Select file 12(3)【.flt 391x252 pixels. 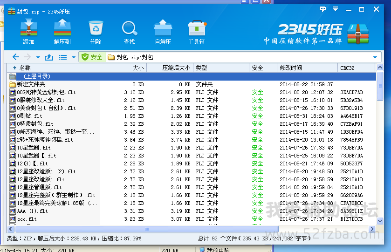(x=192, y=163)
